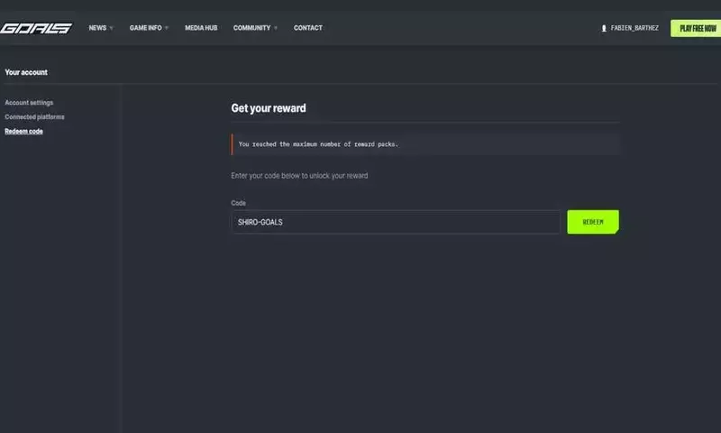The image size is (721, 433).
Task: Open the FABIEN_BARTHEZ account link
Action: 634,28
